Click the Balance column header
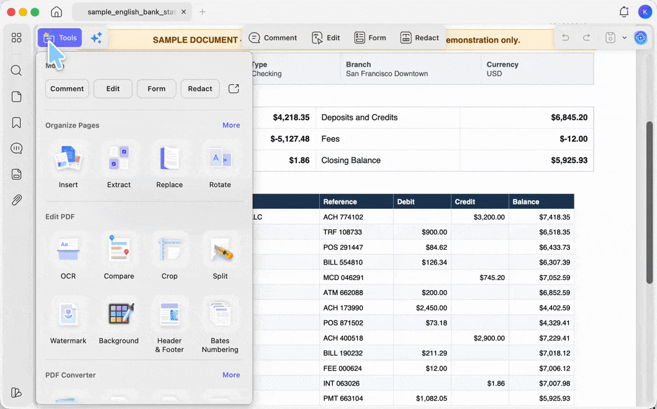Screen dimensions: 657x409 [x=541, y=201]
